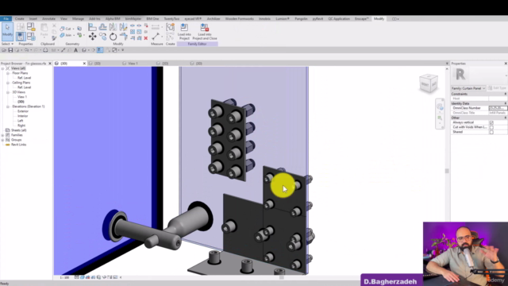Screen dimensions: 508x286
Task: Expand the Groups node
Action: [2, 140]
